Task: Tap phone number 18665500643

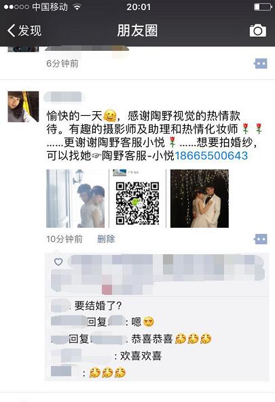Action: (x=211, y=156)
